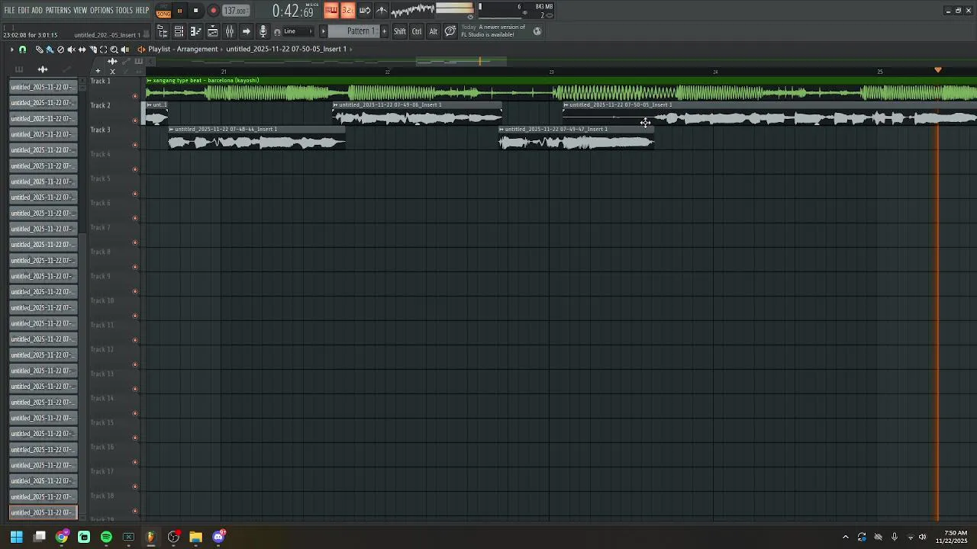Viewport: 977px width, 549px height.
Task: Pause playback with the pause button
Action: (x=179, y=11)
